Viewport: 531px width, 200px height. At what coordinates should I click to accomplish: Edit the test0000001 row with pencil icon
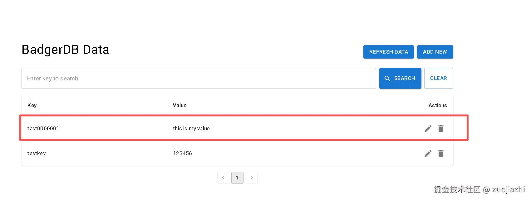point(428,128)
